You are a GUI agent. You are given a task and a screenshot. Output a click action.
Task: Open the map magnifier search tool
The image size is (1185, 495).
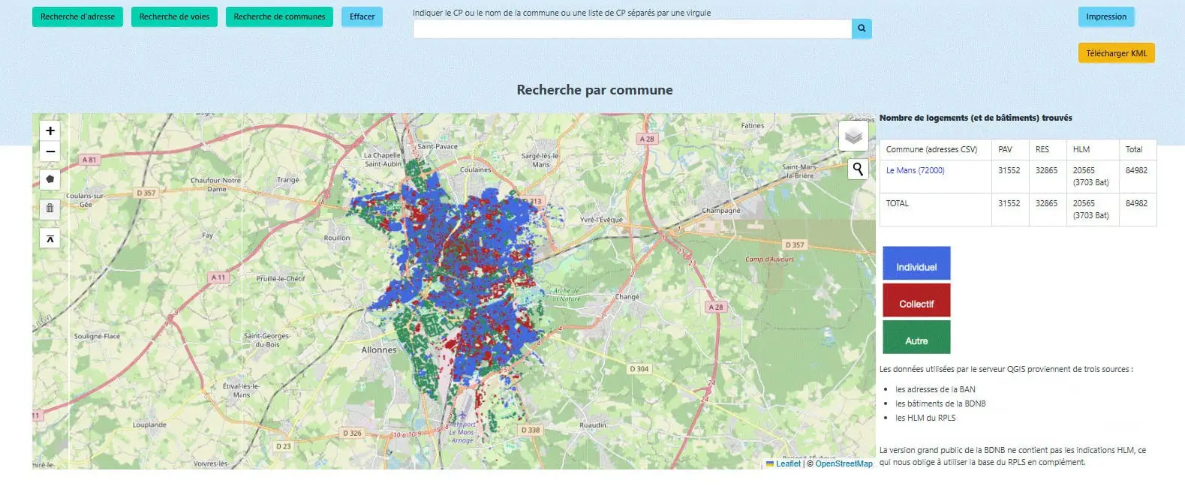[x=858, y=169]
